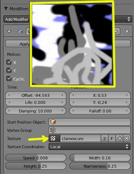This screenshot has height=174, width=134.
Task: Click the Start Position Object cube icon
Action: pyautogui.click(x=53, y=122)
